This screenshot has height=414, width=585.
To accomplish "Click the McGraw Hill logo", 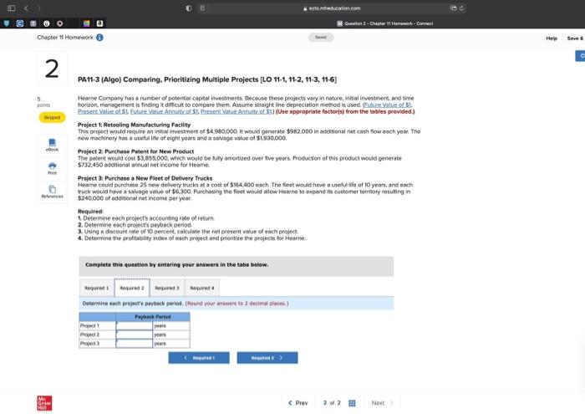I will tap(44, 403).
